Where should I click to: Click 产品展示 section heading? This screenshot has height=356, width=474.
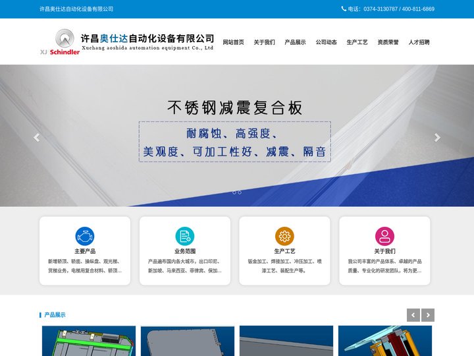tap(55, 315)
